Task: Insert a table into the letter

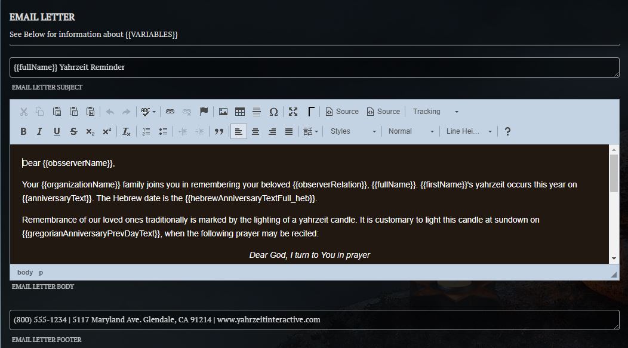Action: pos(240,112)
